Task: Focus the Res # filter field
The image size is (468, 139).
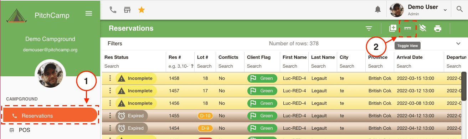Action: [x=179, y=66]
